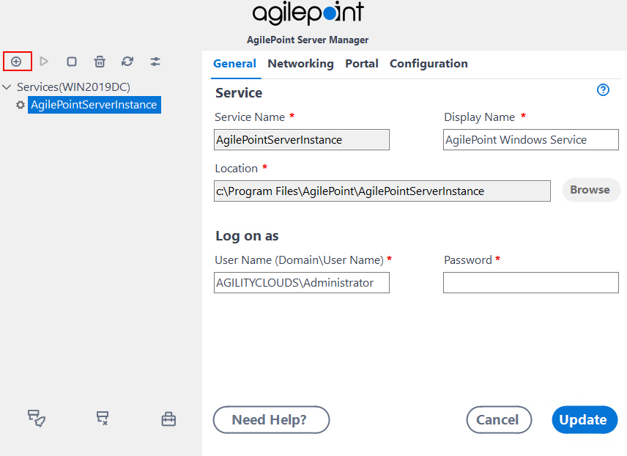Delete the service using the trash icon

(100, 62)
